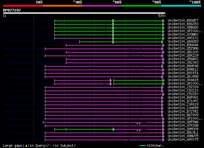Viewport: 204px width, 148px height.
Task: Click the purple segment of A9S1Y2 alignment
Action: [x=84, y=38]
